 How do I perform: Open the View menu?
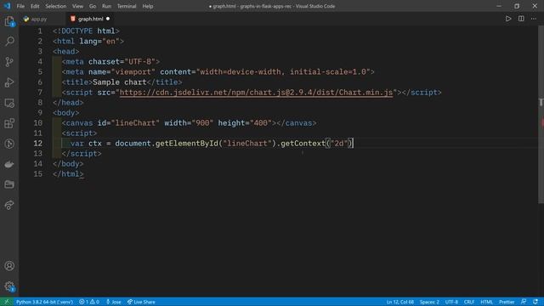coord(77,6)
